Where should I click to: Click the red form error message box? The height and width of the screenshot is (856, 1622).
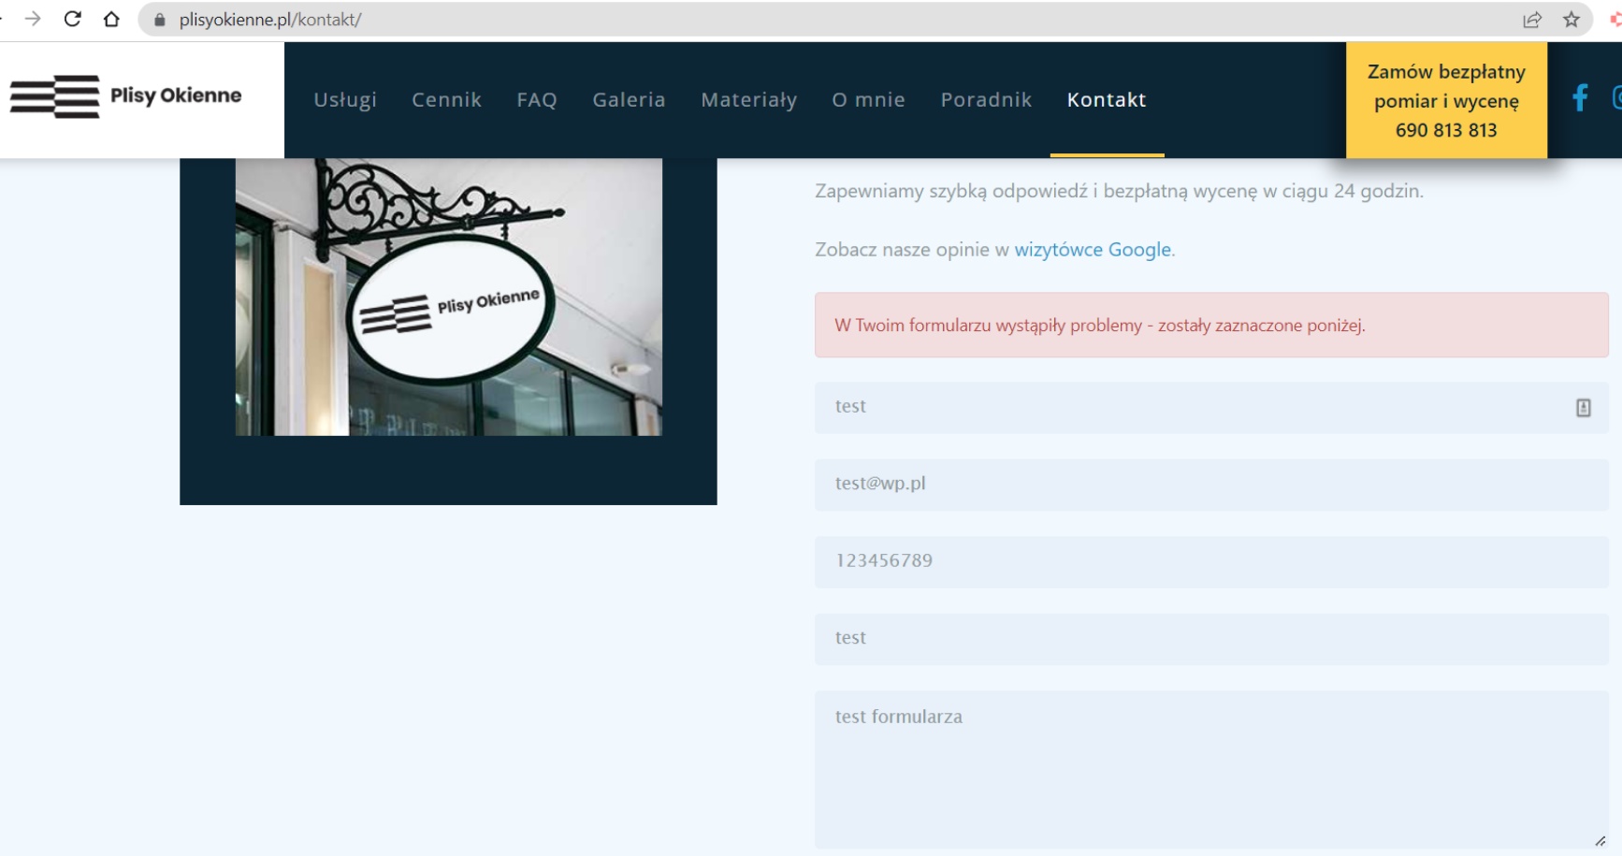coord(1211,325)
